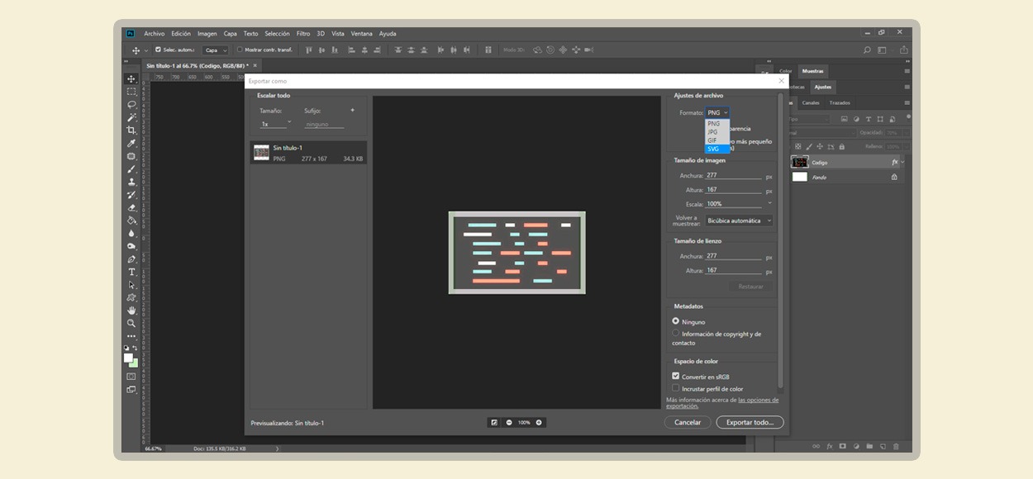Screen dimensions: 1033x479
Task: Select the Hand tool
Action: click(x=131, y=311)
